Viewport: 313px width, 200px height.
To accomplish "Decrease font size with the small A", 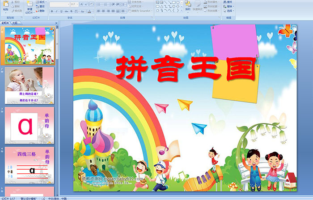I will 86,4.
